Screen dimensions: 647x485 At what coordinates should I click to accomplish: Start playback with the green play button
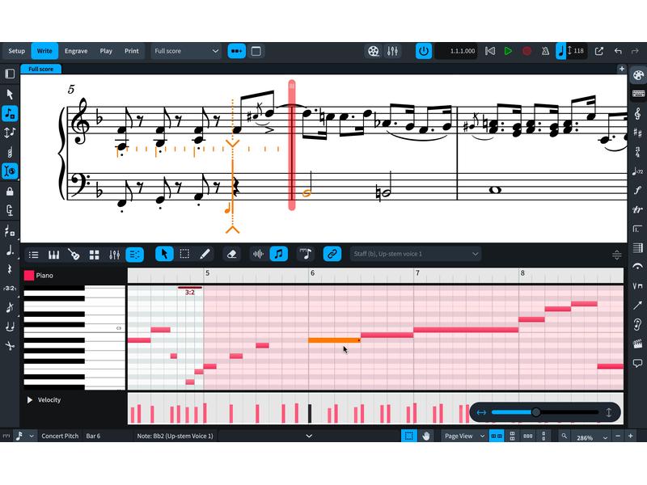pyautogui.click(x=508, y=51)
